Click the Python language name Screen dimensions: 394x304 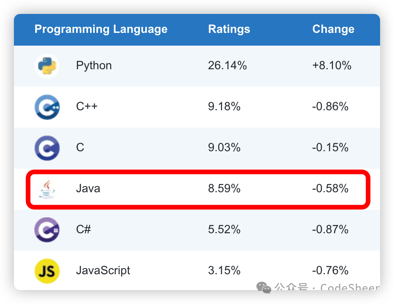pyautogui.click(x=94, y=66)
